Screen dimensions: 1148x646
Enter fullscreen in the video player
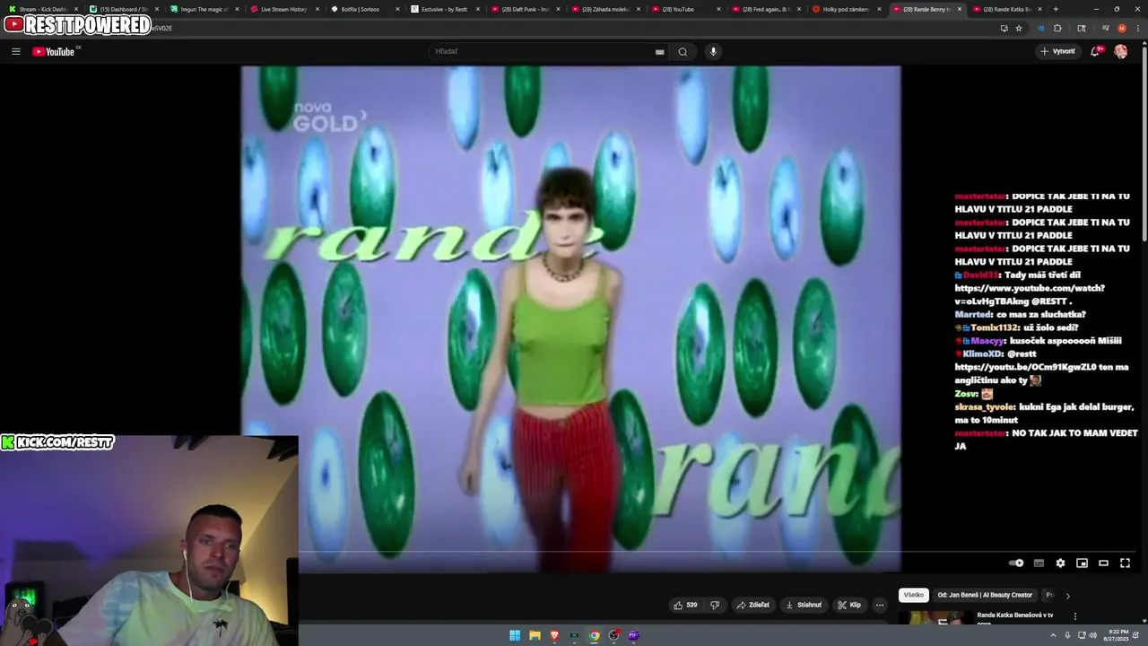[x=1125, y=563]
